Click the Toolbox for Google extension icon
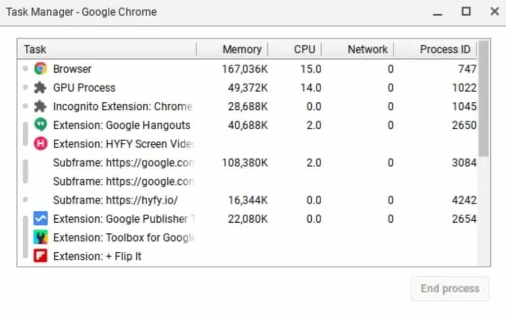The image size is (506, 317). [x=40, y=237]
